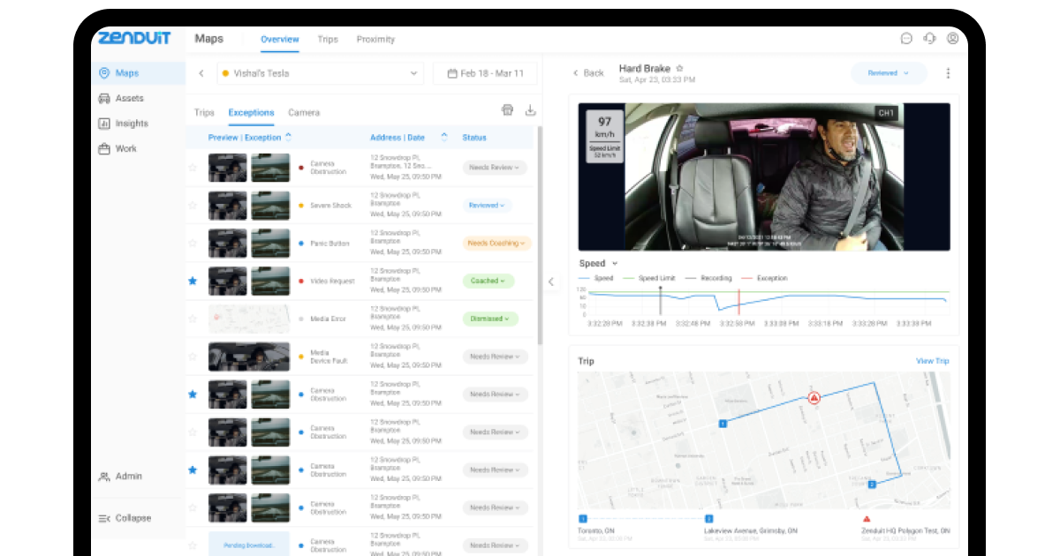Viewport: 1060px width, 556px height.
Task: Open the Dismissed status dropdown
Action: (490, 319)
